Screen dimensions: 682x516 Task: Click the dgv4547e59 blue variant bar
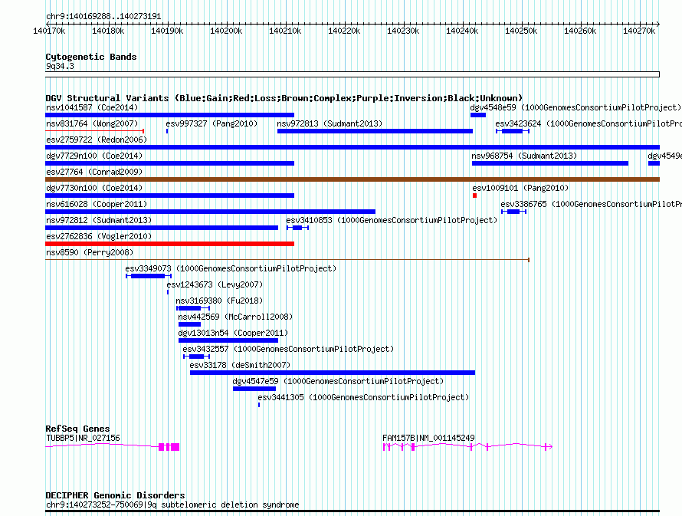click(254, 389)
